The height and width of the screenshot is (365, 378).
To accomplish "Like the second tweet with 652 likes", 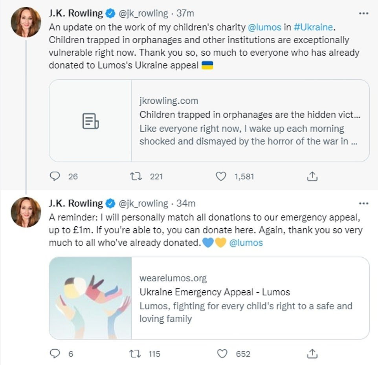I will tap(223, 352).
